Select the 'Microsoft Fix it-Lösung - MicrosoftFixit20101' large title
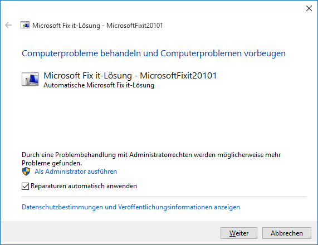Image resolution: width=318 pixels, height=245 pixels. (130, 76)
